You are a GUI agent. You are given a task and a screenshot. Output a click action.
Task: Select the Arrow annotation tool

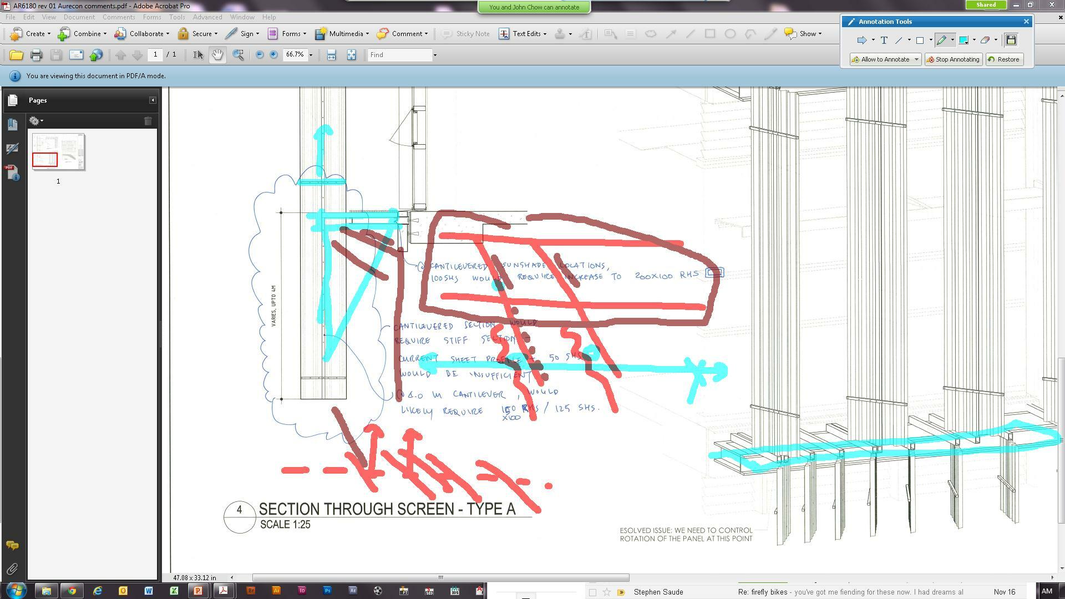click(861, 40)
